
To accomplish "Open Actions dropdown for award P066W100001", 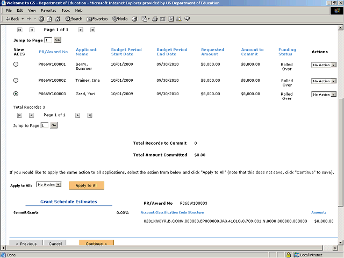I will [x=324, y=65].
